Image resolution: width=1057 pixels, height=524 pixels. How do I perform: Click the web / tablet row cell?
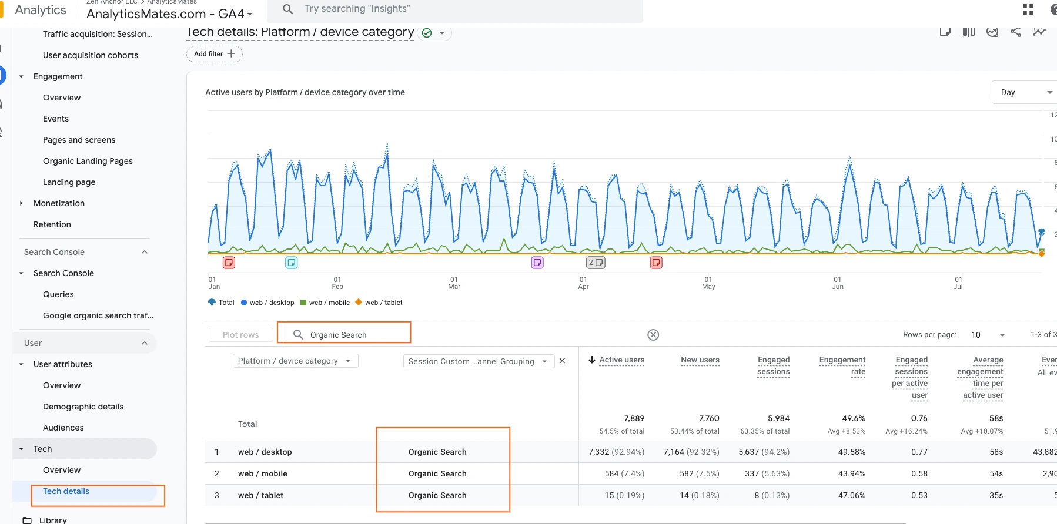coord(260,495)
